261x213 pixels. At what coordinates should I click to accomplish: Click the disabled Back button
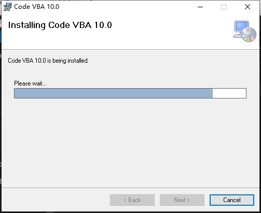pos(132,200)
